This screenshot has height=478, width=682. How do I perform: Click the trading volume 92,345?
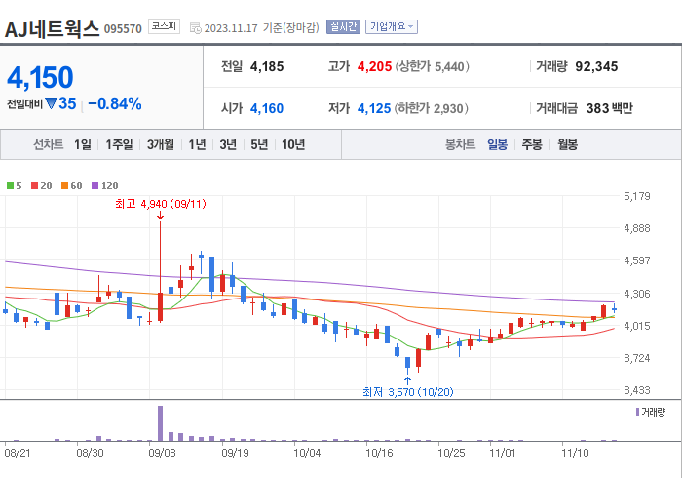596,66
